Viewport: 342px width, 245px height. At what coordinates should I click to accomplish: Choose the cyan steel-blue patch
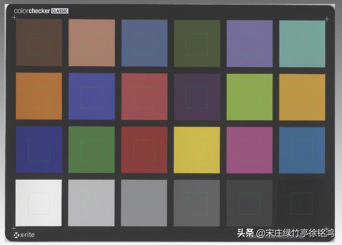[x=302, y=150]
